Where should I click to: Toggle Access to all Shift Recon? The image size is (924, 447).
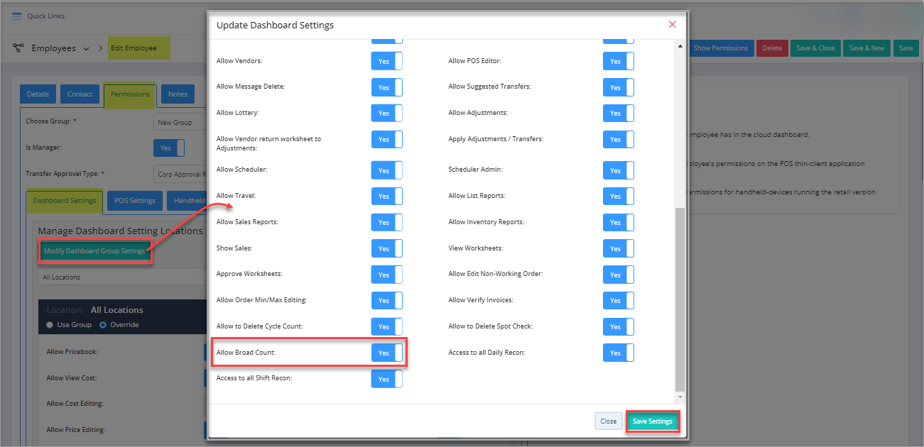coord(386,379)
